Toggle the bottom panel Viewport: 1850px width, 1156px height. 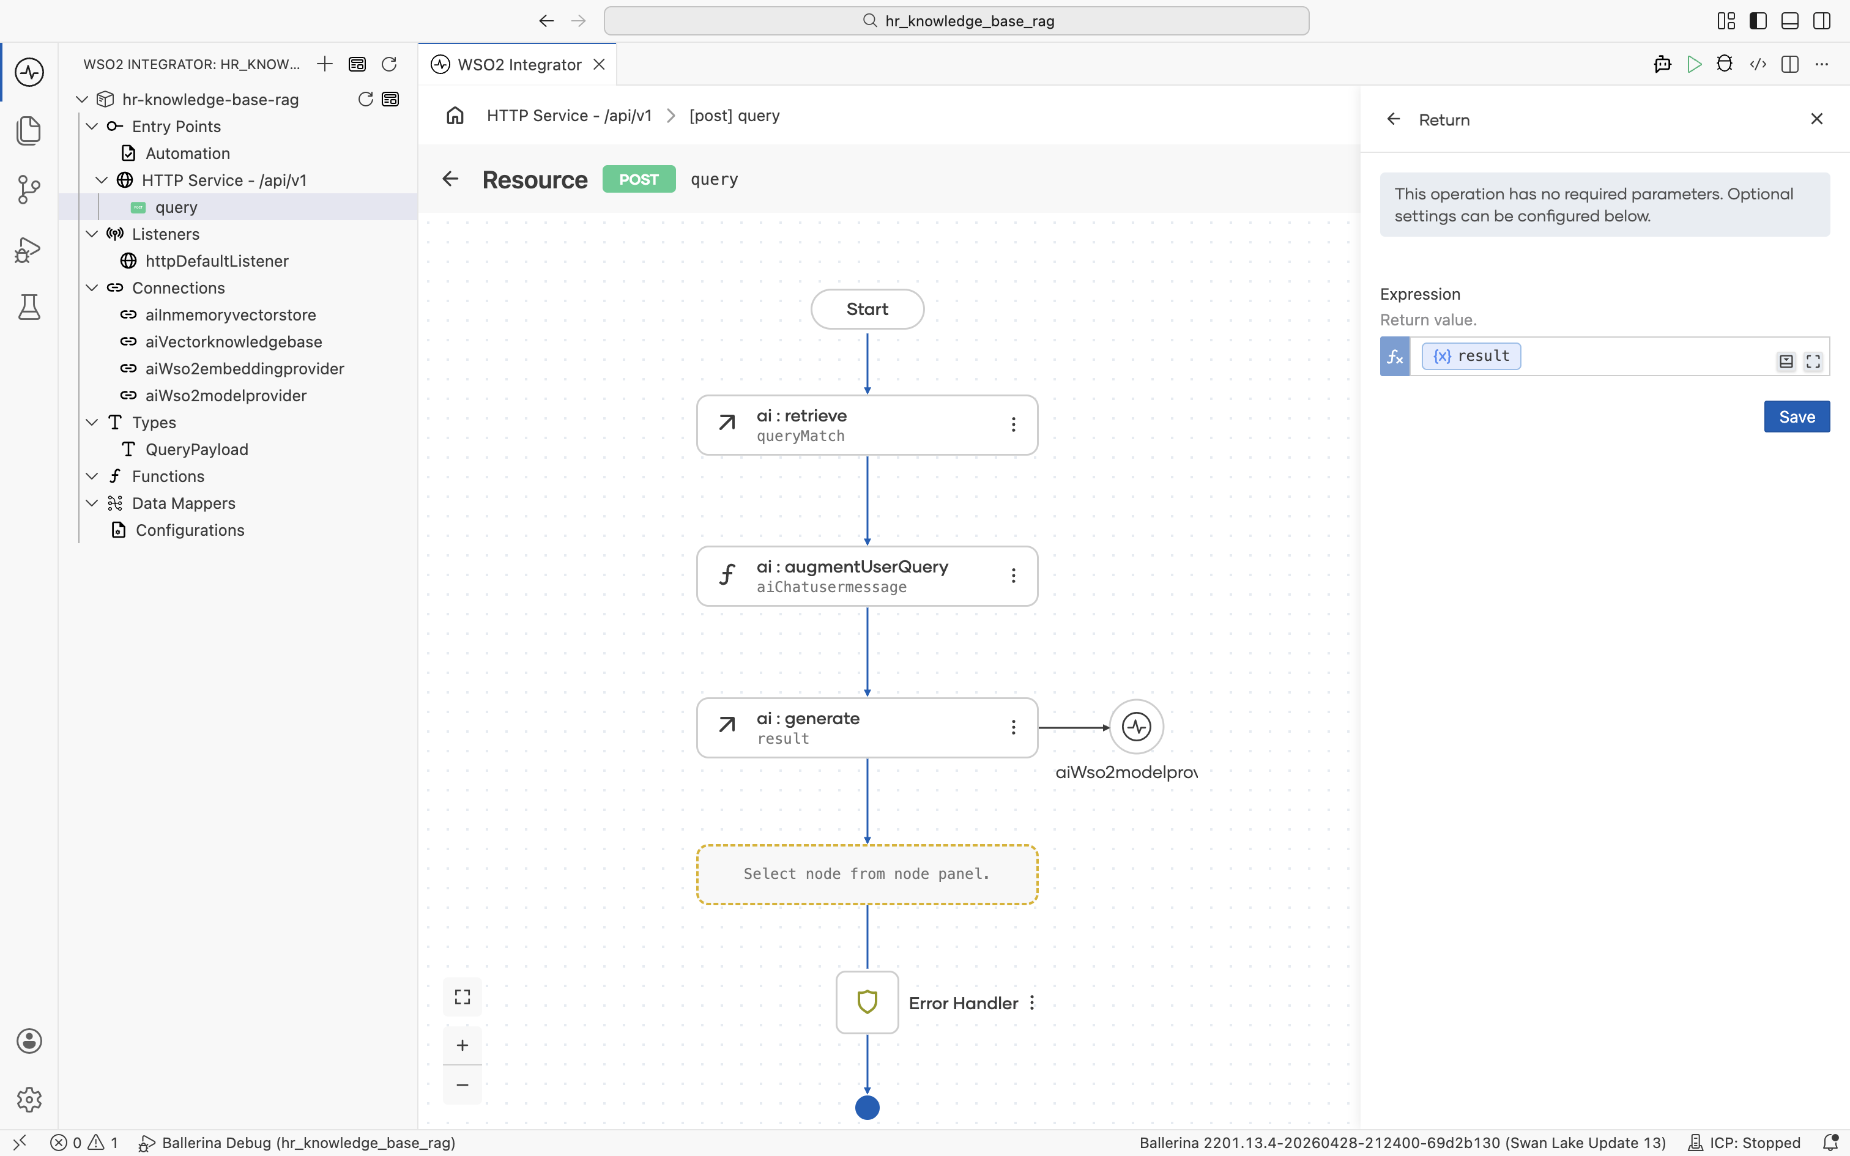coord(1789,21)
